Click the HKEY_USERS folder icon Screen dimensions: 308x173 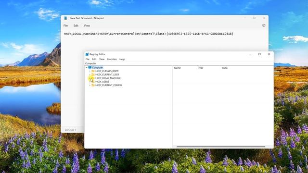93,82
